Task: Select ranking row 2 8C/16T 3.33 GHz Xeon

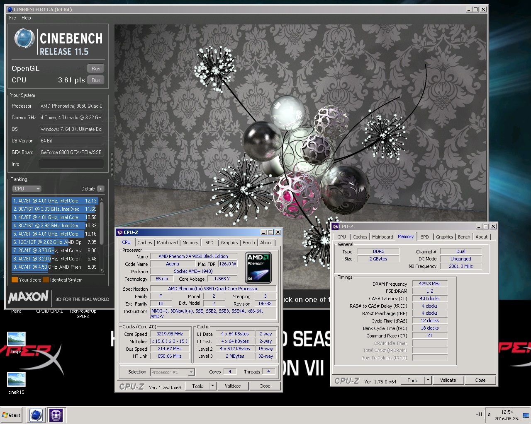Action: [55, 209]
